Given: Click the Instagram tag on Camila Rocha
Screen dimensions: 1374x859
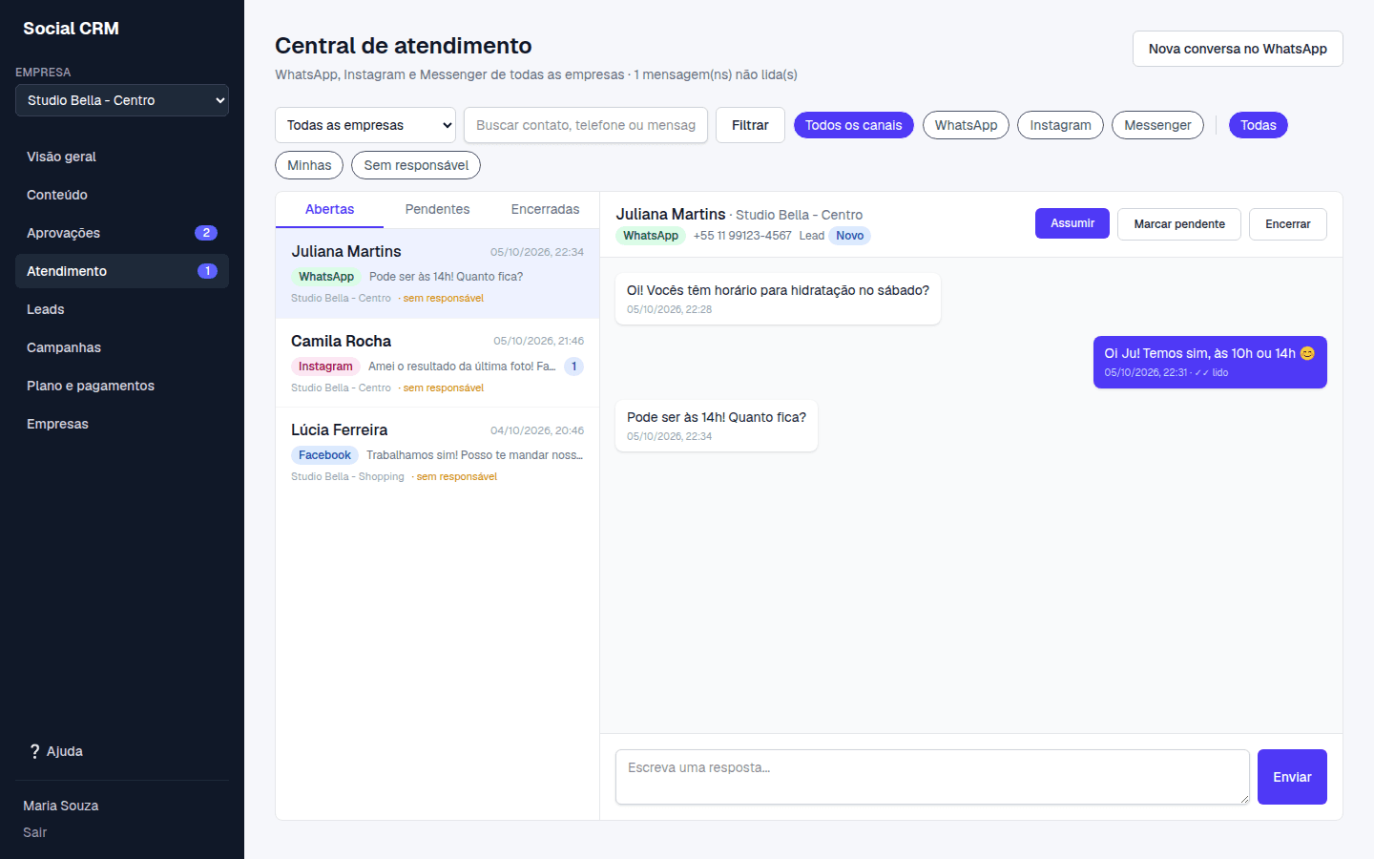Looking at the screenshot, I should 325,367.
